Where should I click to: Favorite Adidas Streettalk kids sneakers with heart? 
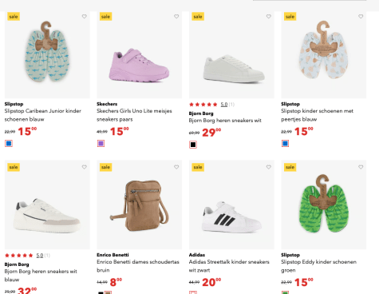(269, 167)
